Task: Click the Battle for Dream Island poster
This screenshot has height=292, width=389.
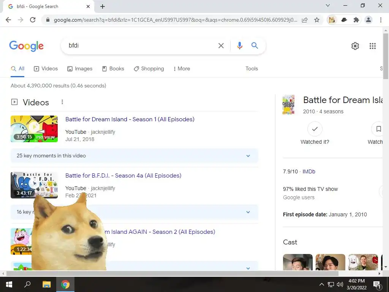Action: click(289, 105)
